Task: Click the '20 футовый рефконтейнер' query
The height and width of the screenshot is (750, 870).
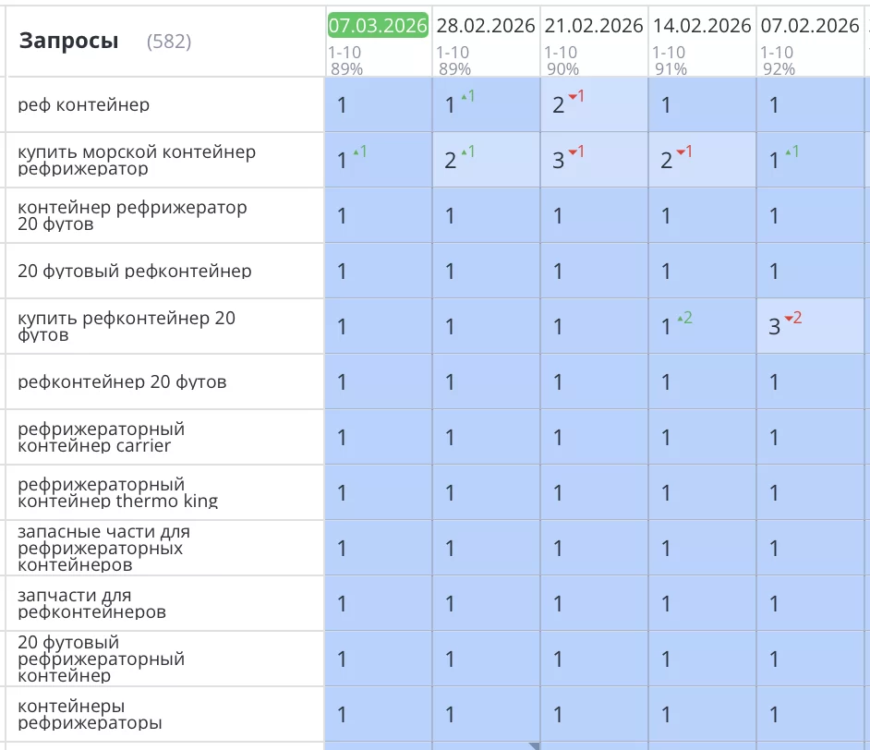Action: [135, 272]
